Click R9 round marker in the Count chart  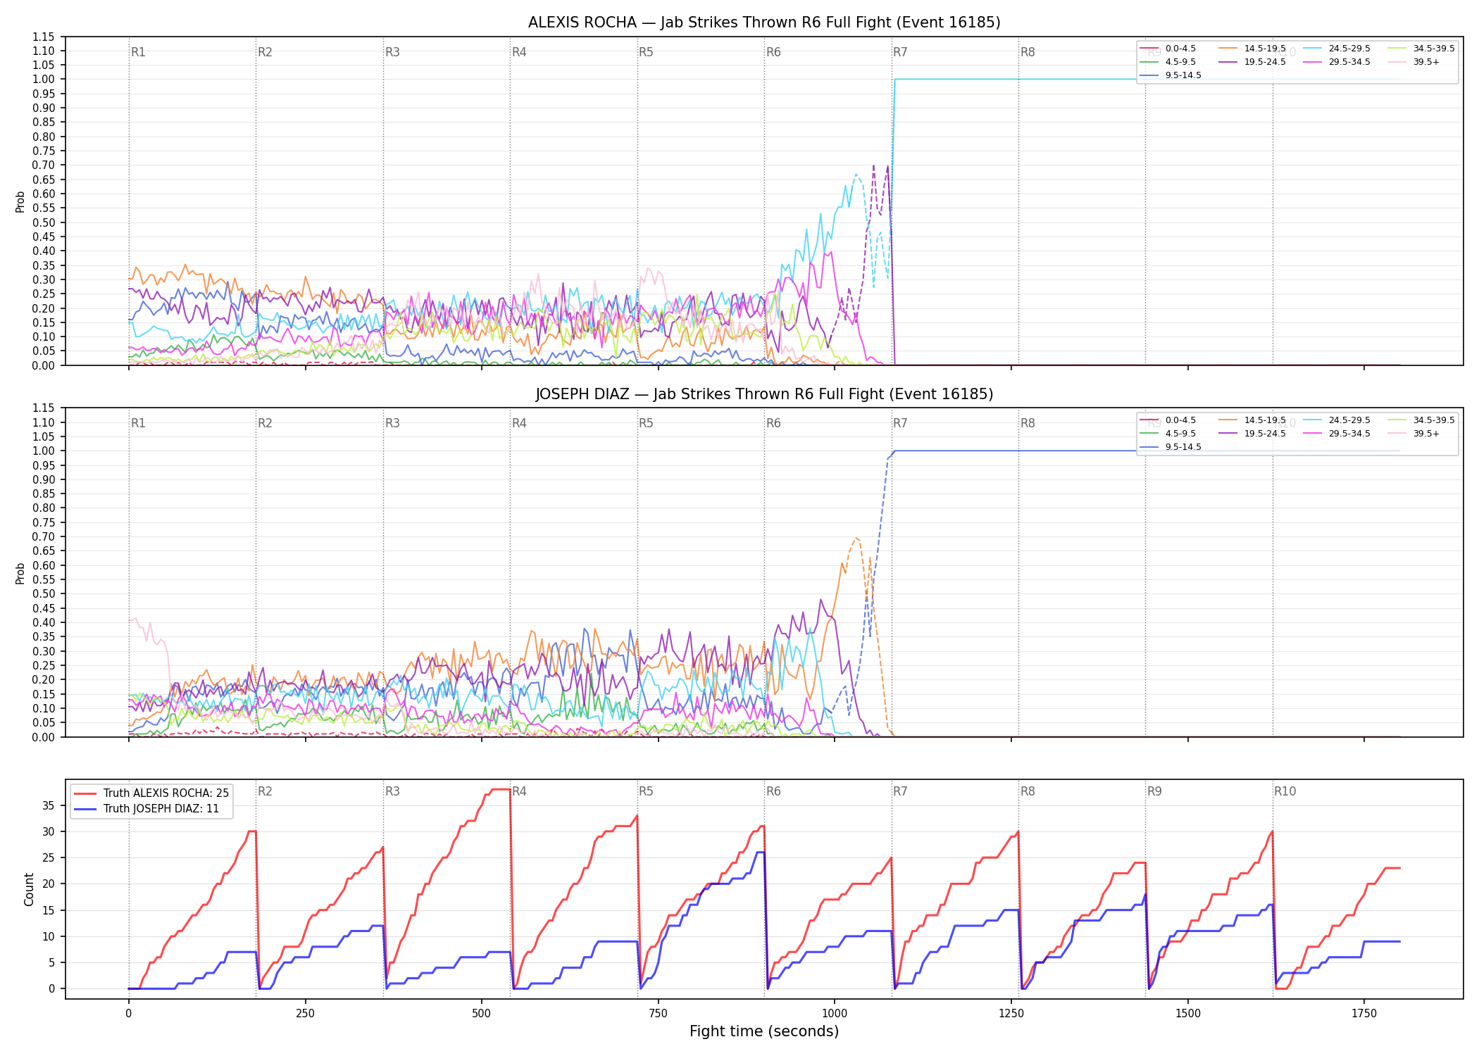pos(1154,791)
